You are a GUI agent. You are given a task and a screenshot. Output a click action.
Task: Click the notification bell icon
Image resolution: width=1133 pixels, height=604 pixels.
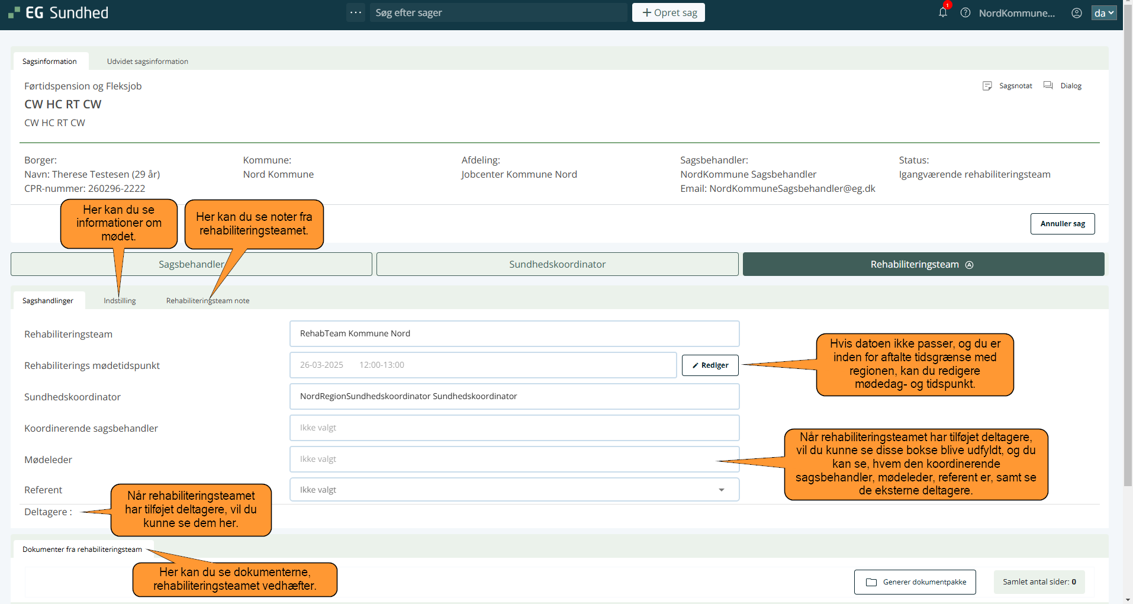click(x=942, y=12)
